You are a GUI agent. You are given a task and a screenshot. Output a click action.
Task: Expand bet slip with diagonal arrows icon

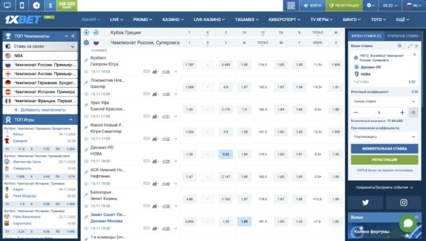coord(410,46)
